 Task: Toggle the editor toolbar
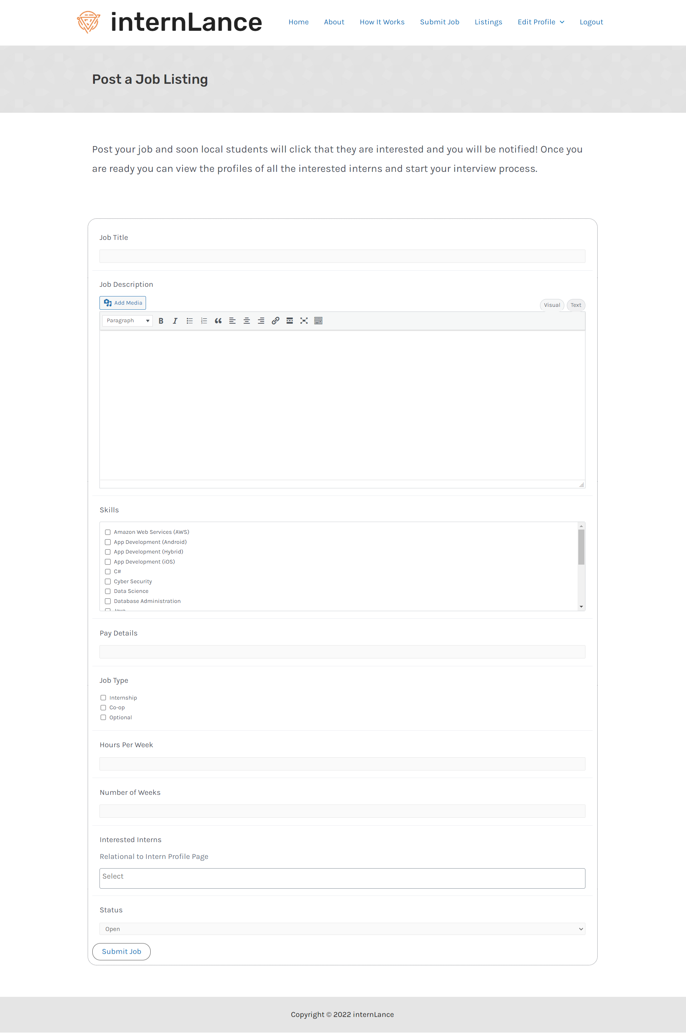pos(318,321)
